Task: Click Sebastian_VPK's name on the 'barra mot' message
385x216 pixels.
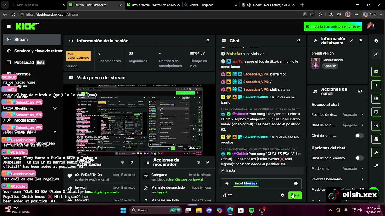Action: pos(256,74)
